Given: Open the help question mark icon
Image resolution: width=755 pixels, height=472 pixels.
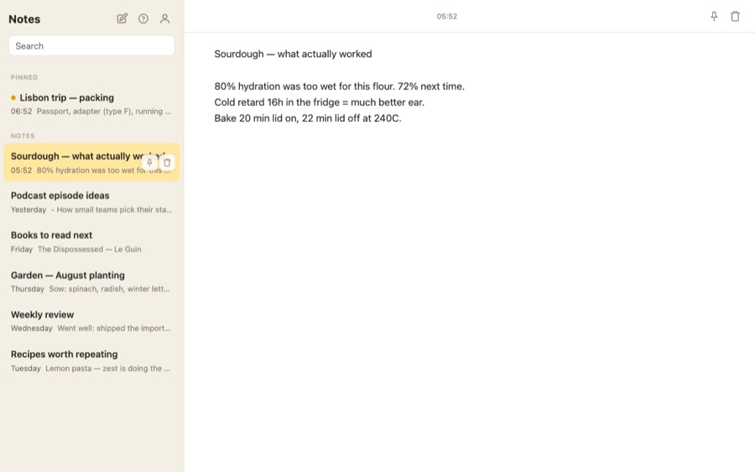Looking at the screenshot, I should pyautogui.click(x=143, y=18).
